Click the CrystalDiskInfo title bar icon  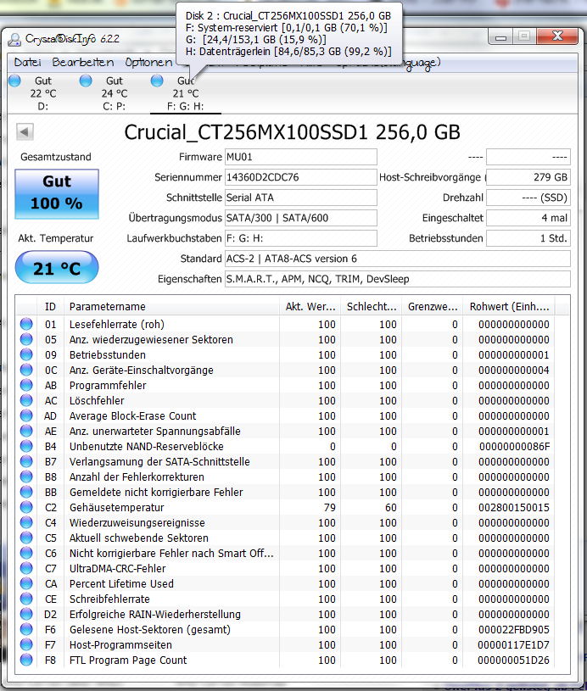pyautogui.click(x=14, y=40)
